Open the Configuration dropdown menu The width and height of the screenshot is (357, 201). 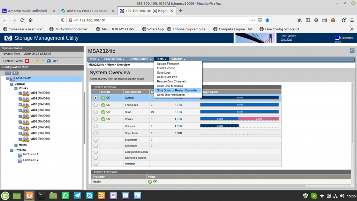[140, 59]
